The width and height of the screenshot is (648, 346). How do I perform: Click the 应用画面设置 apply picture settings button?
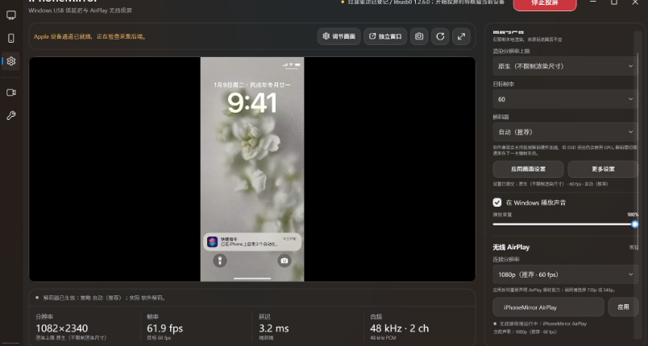tap(528, 169)
